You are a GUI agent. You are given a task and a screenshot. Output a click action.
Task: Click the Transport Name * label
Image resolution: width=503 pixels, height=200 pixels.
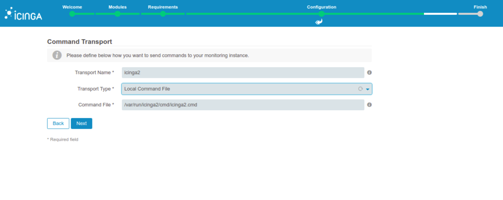(x=94, y=73)
